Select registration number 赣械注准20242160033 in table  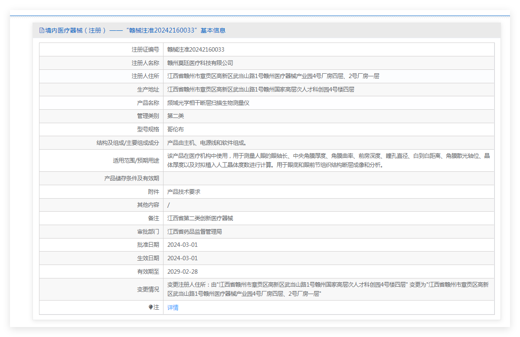pos(196,49)
